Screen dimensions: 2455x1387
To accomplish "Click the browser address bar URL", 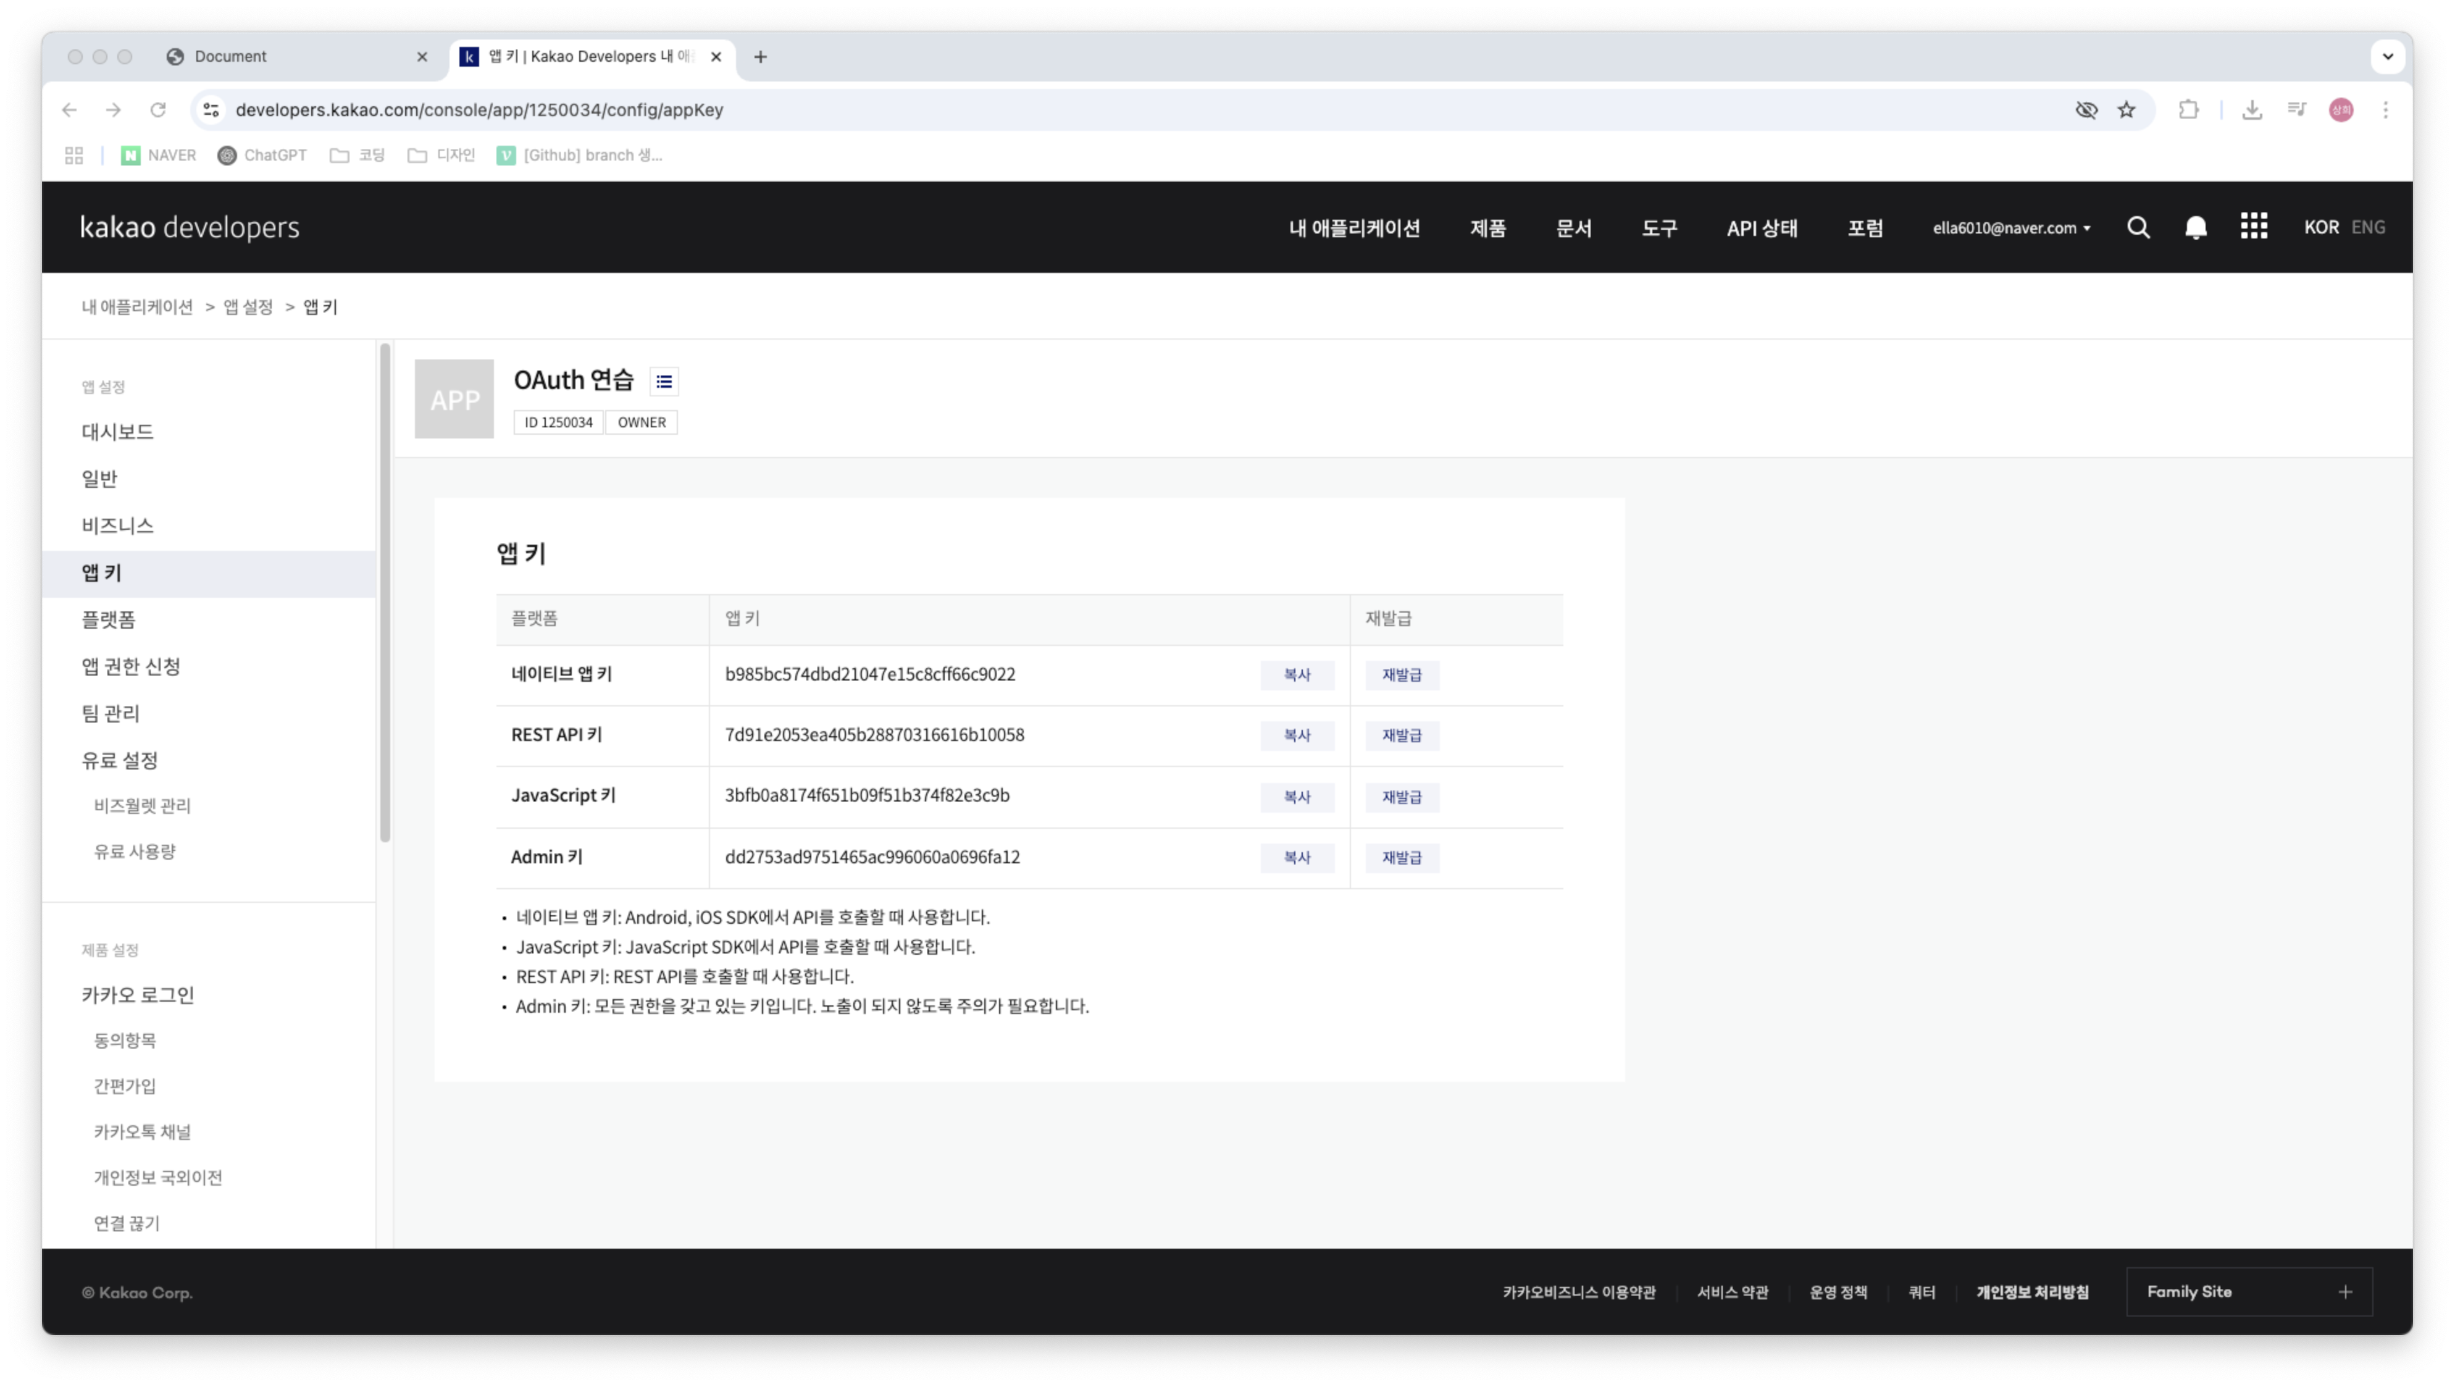I will 479,110.
